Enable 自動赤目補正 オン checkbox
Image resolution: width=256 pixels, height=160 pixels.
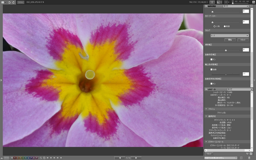(211, 59)
